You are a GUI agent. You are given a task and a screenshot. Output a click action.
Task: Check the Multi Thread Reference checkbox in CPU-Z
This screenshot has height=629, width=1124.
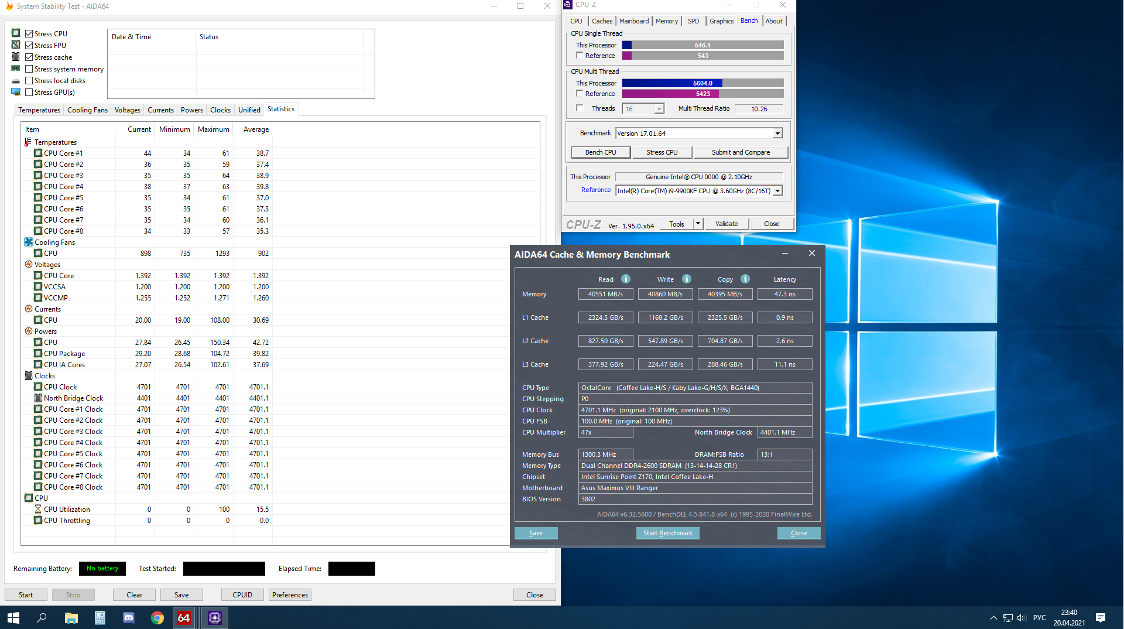tap(580, 93)
